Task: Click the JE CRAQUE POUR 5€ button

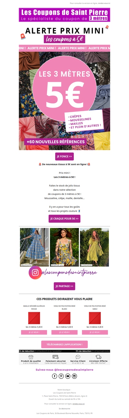Action: (64, 219)
